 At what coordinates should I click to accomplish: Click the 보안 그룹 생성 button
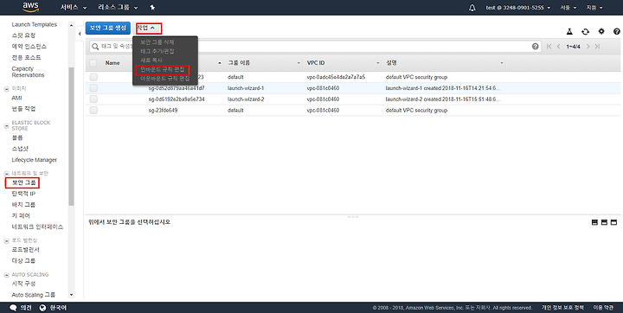107,28
